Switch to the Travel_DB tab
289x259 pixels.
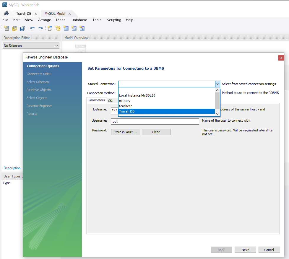click(24, 14)
